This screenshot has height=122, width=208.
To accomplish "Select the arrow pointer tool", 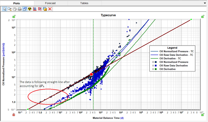I will click(5, 9).
